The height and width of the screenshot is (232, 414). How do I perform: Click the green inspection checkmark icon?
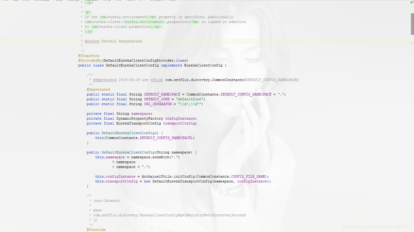(x=412, y=2)
